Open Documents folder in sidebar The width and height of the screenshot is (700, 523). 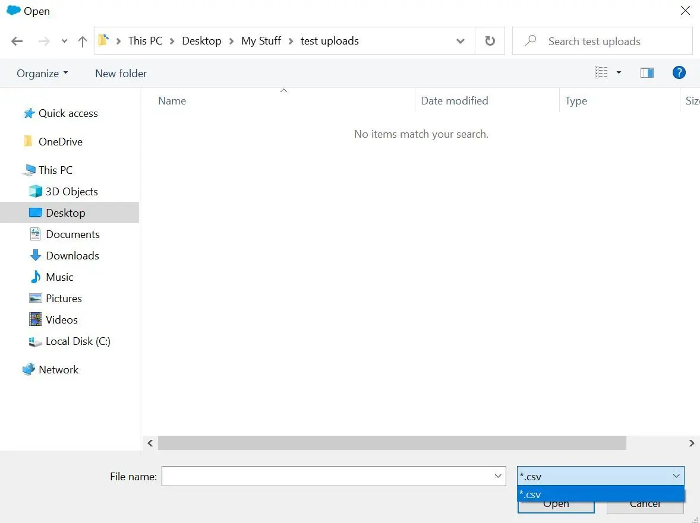pyautogui.click(x=72, y=234)
